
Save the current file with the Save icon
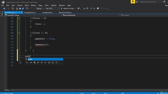(x=20, y=9)
